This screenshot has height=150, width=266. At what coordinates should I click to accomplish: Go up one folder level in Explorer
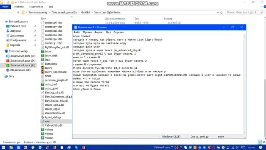click(18, 12)
